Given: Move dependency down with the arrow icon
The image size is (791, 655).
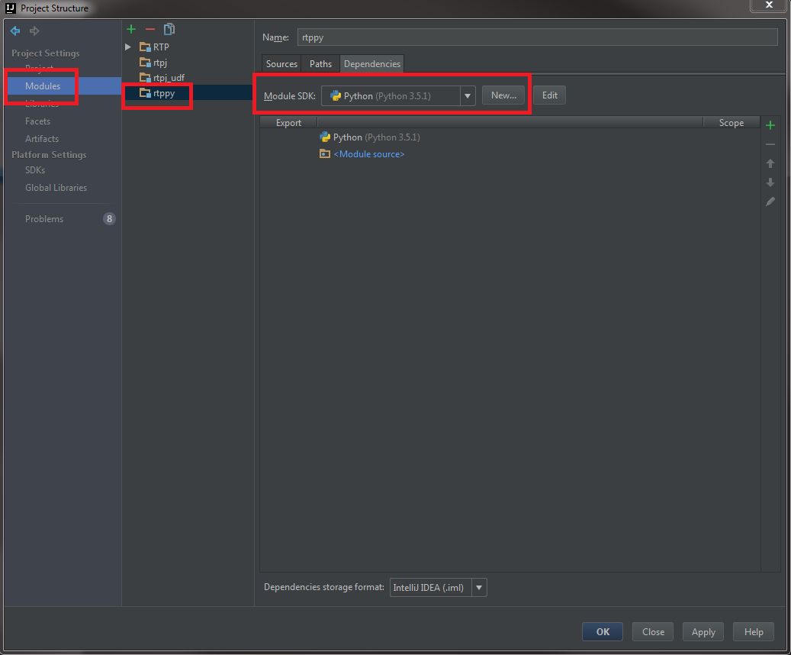Looking at the screenshot, I should coord(770,182).
